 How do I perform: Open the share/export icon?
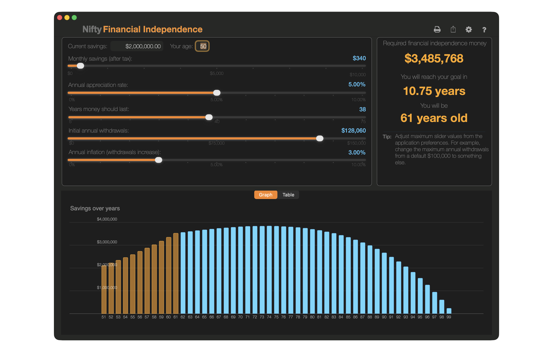(453, 29)
